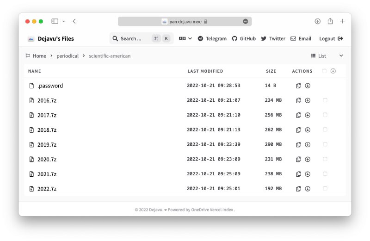Download all selected files icon in header
This screenshot has height=241, width=370.
[x=333, y=71]
